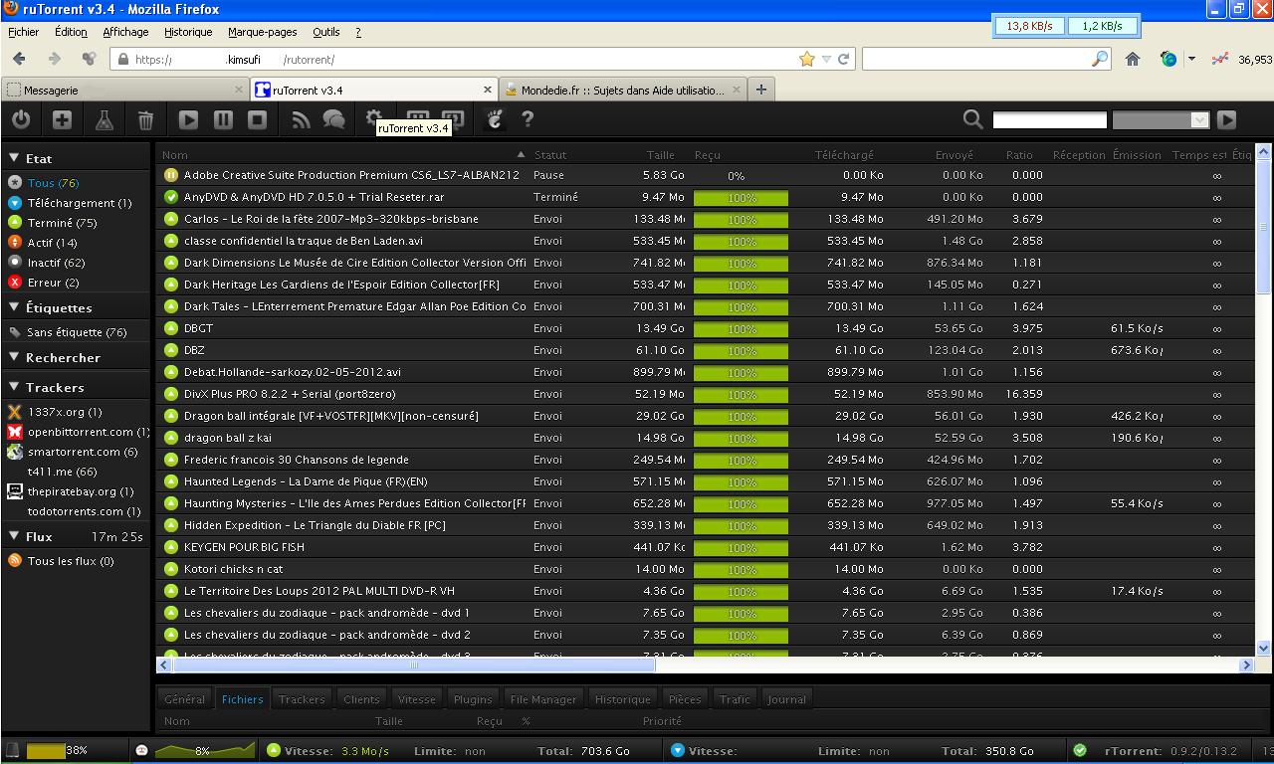Filter by t411.me (66) tracker
Viewport: 1274px width, 764px height.
pos(62,472)
